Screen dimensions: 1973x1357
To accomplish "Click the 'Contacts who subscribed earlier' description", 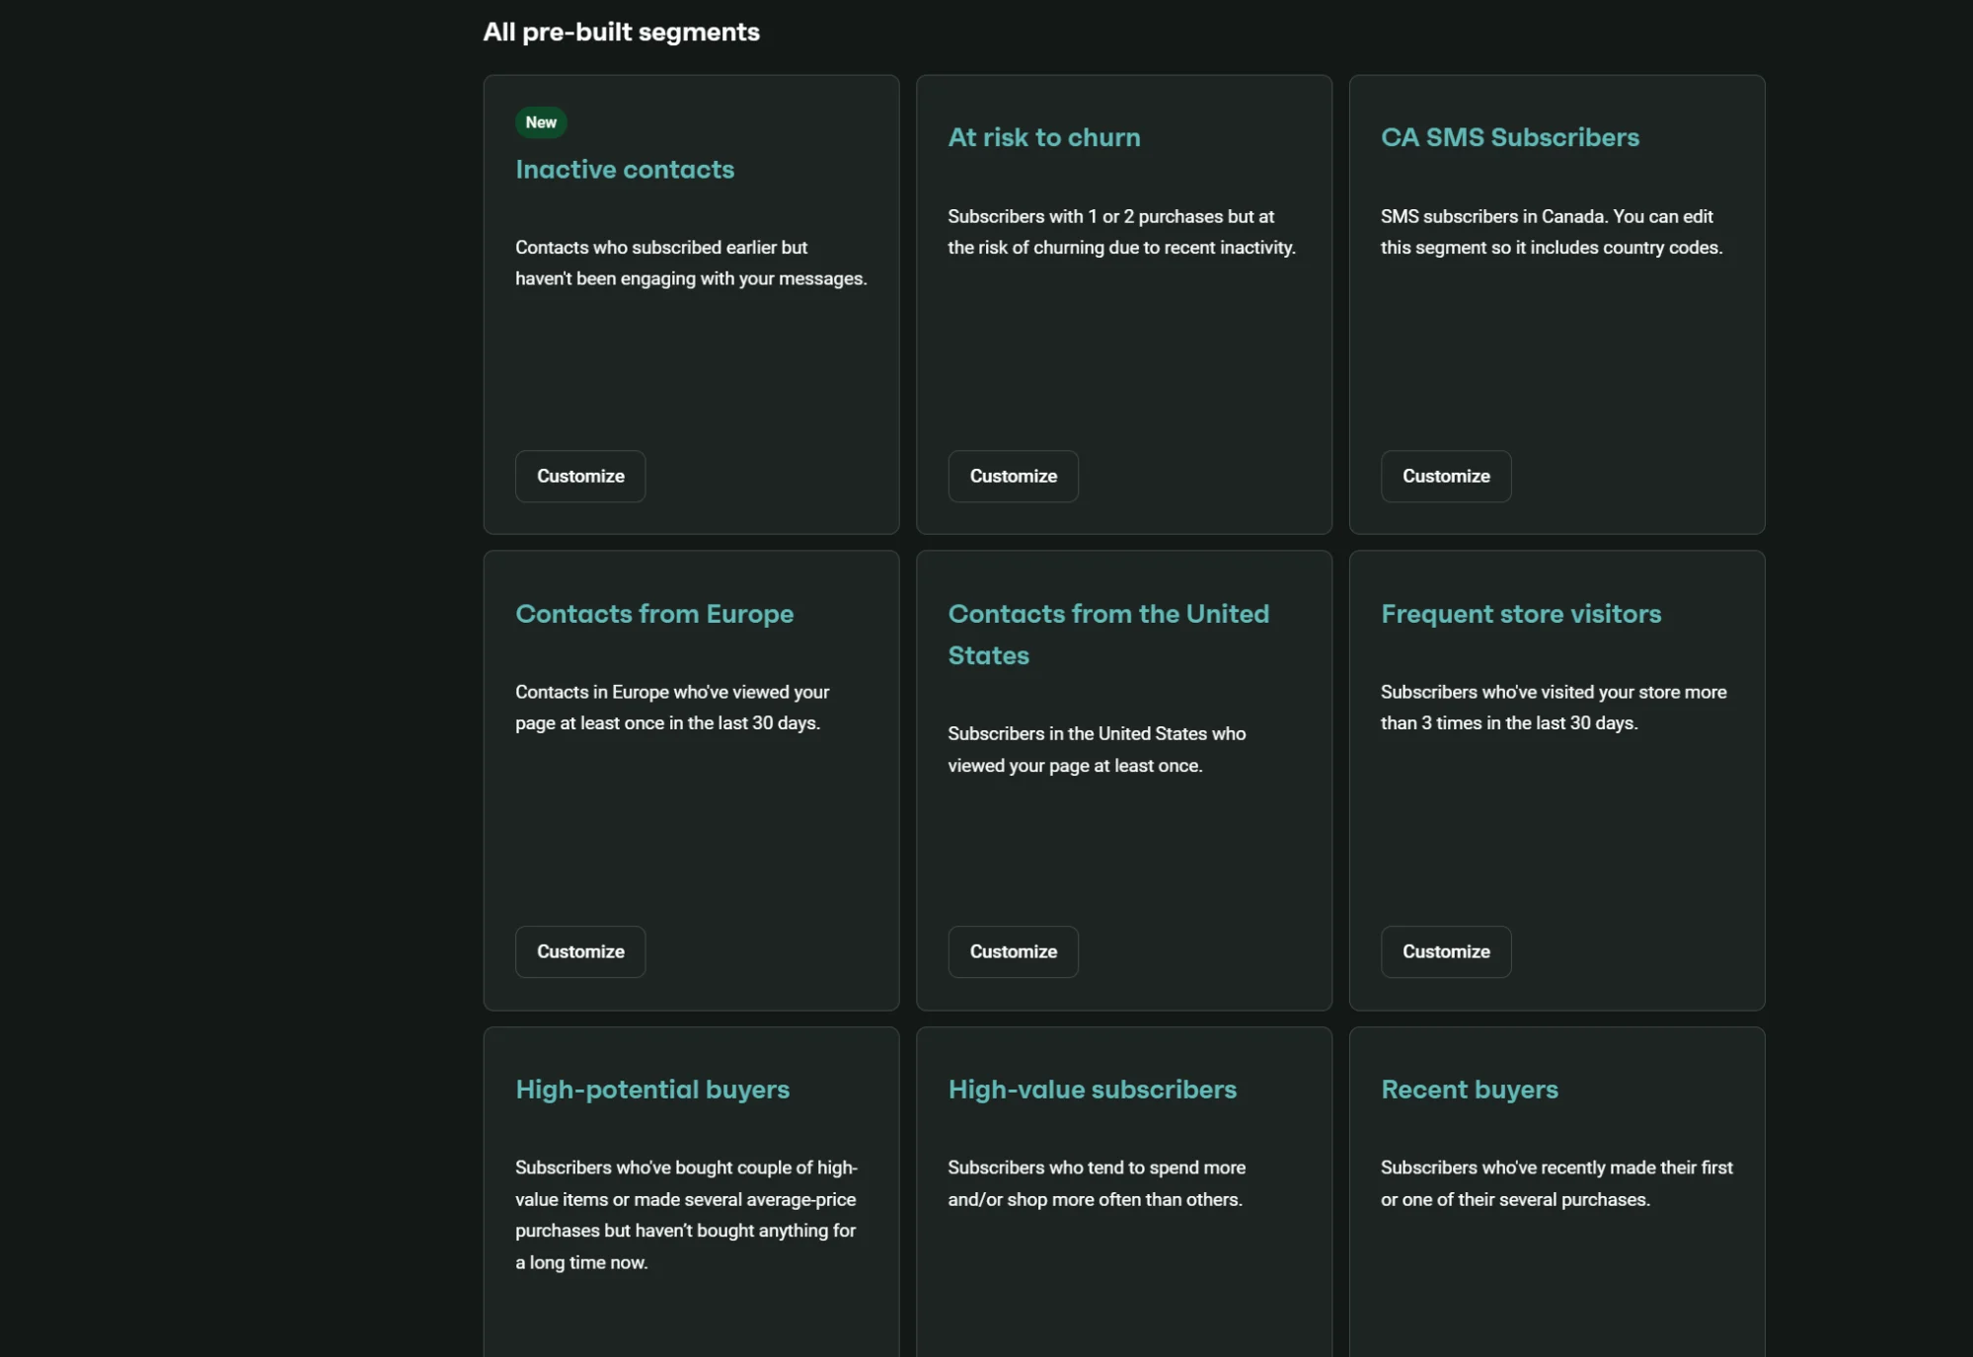I will [x=691, y=264].
